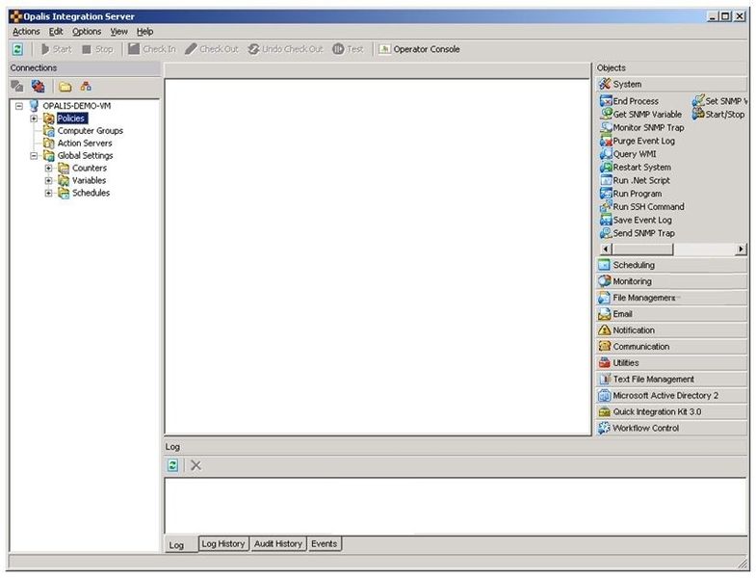Click the Stop toolbar button
Viewport: 756px width, 578px height.
[97, 49]
